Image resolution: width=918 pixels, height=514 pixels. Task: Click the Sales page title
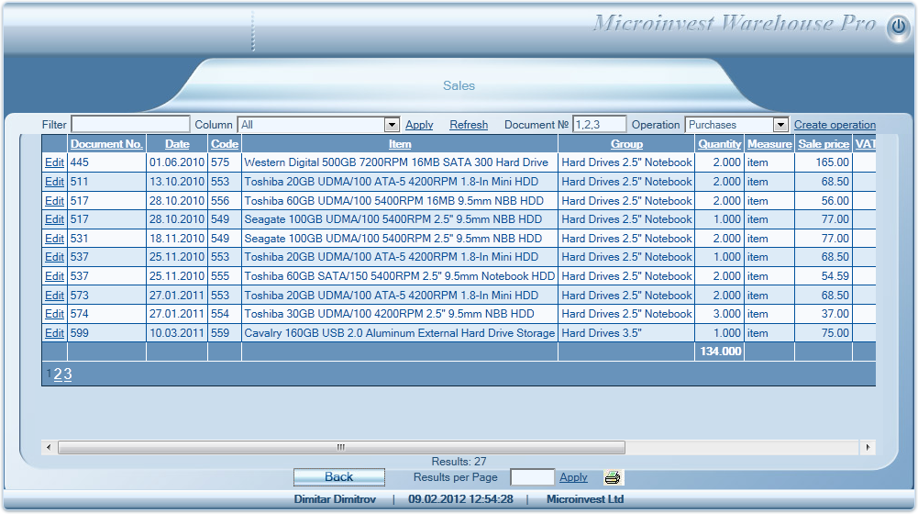point(459,85)
